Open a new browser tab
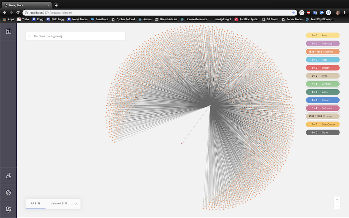Viewport: 349px width, 218px height. pyautogui.click(x=56, y=5)
